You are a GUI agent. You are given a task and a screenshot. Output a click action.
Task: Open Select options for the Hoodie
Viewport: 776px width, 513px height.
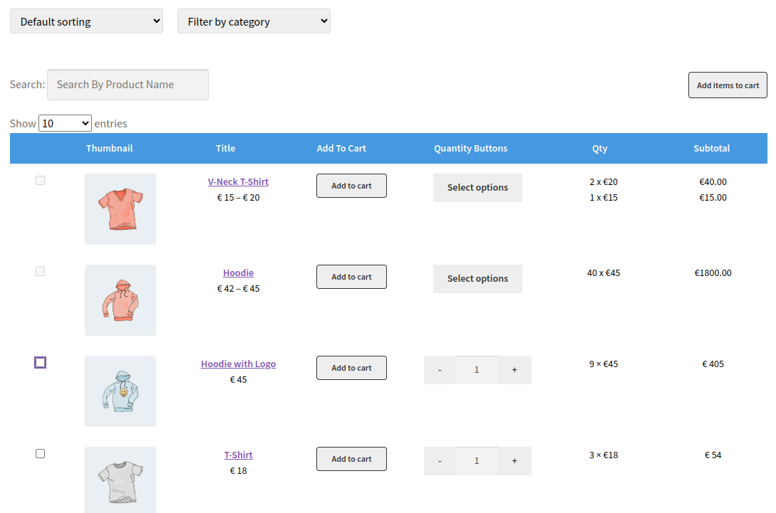[477, 278]
